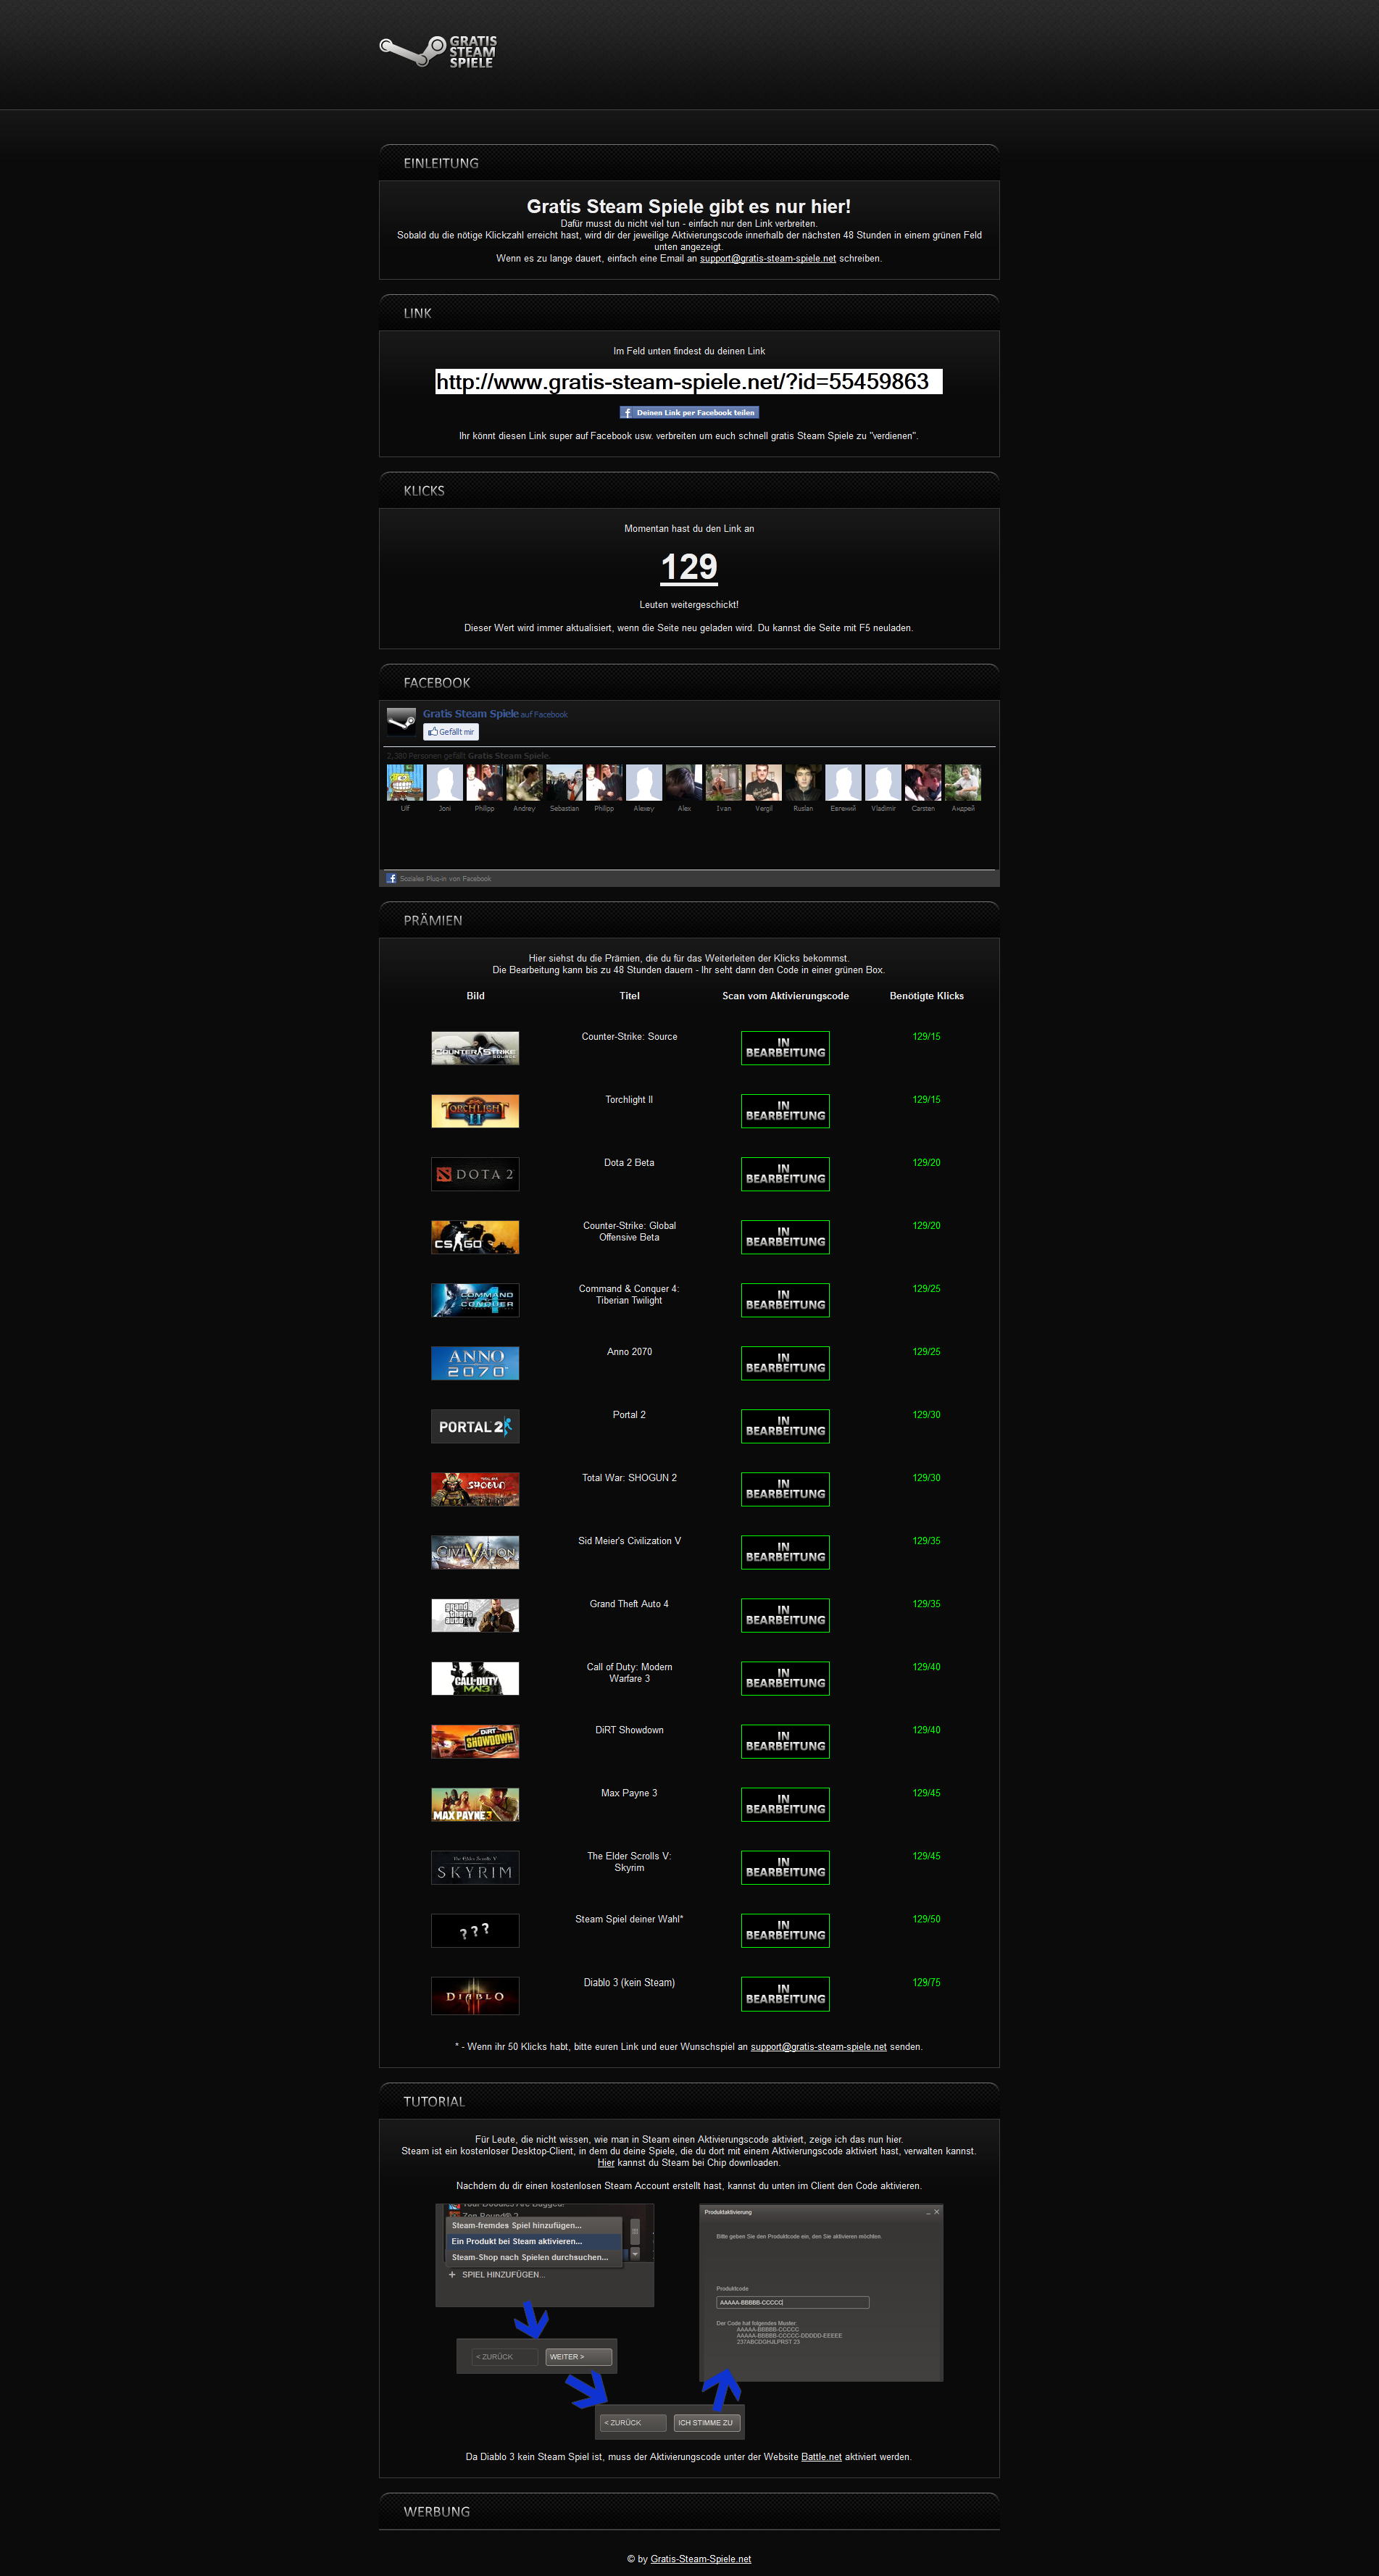Click the Torchlight II title text

[x=629, y=1100]
